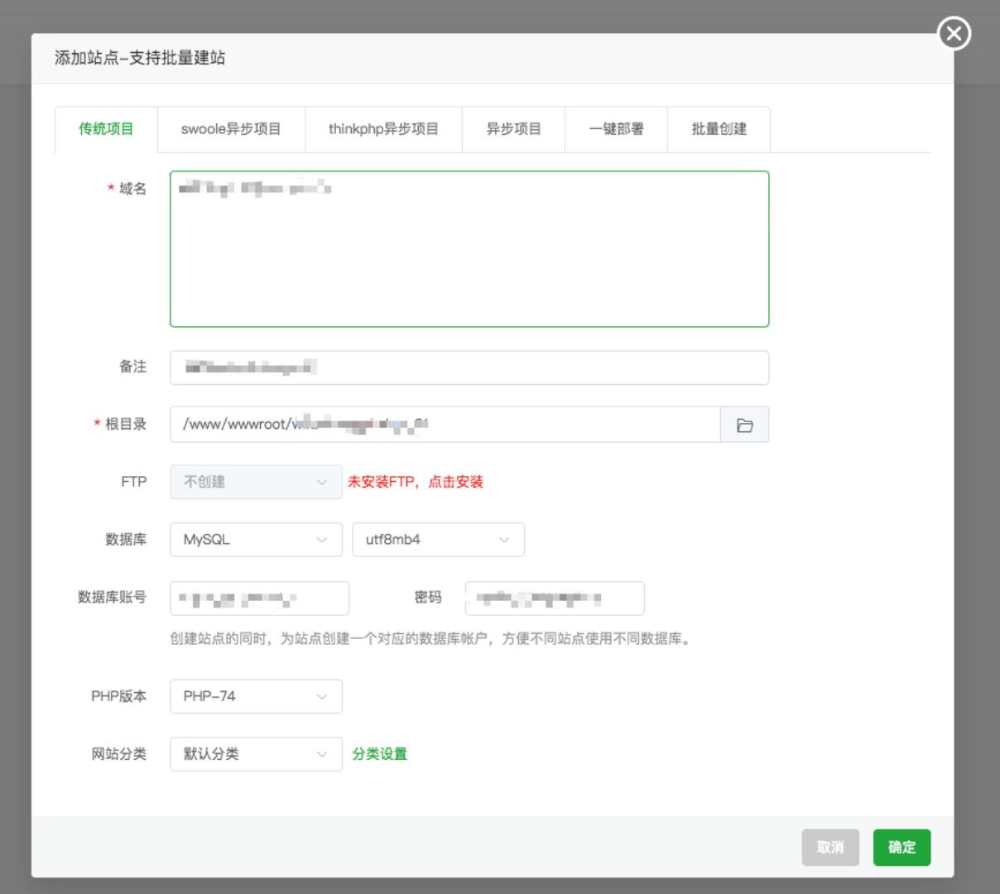Switch to the swoole异步项目 tab

[x=231, y=129]
